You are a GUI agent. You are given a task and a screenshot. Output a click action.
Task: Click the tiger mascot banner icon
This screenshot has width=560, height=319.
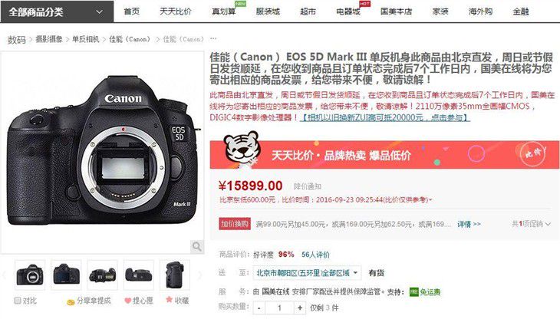tap(242, 149)
